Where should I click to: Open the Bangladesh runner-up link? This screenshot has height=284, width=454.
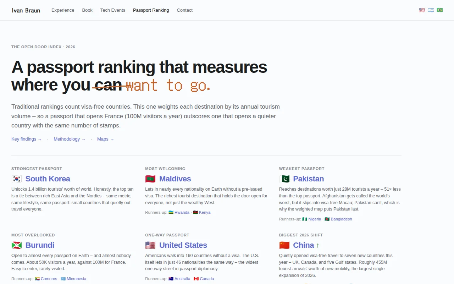pyautogui.click(x=341, y=219)
